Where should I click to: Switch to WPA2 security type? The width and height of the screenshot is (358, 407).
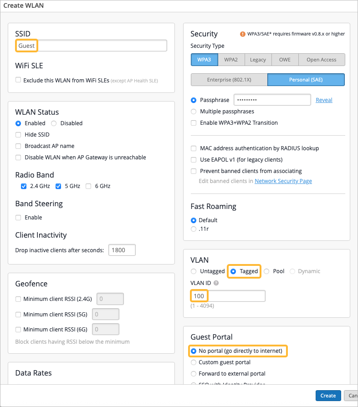[231, 60]
